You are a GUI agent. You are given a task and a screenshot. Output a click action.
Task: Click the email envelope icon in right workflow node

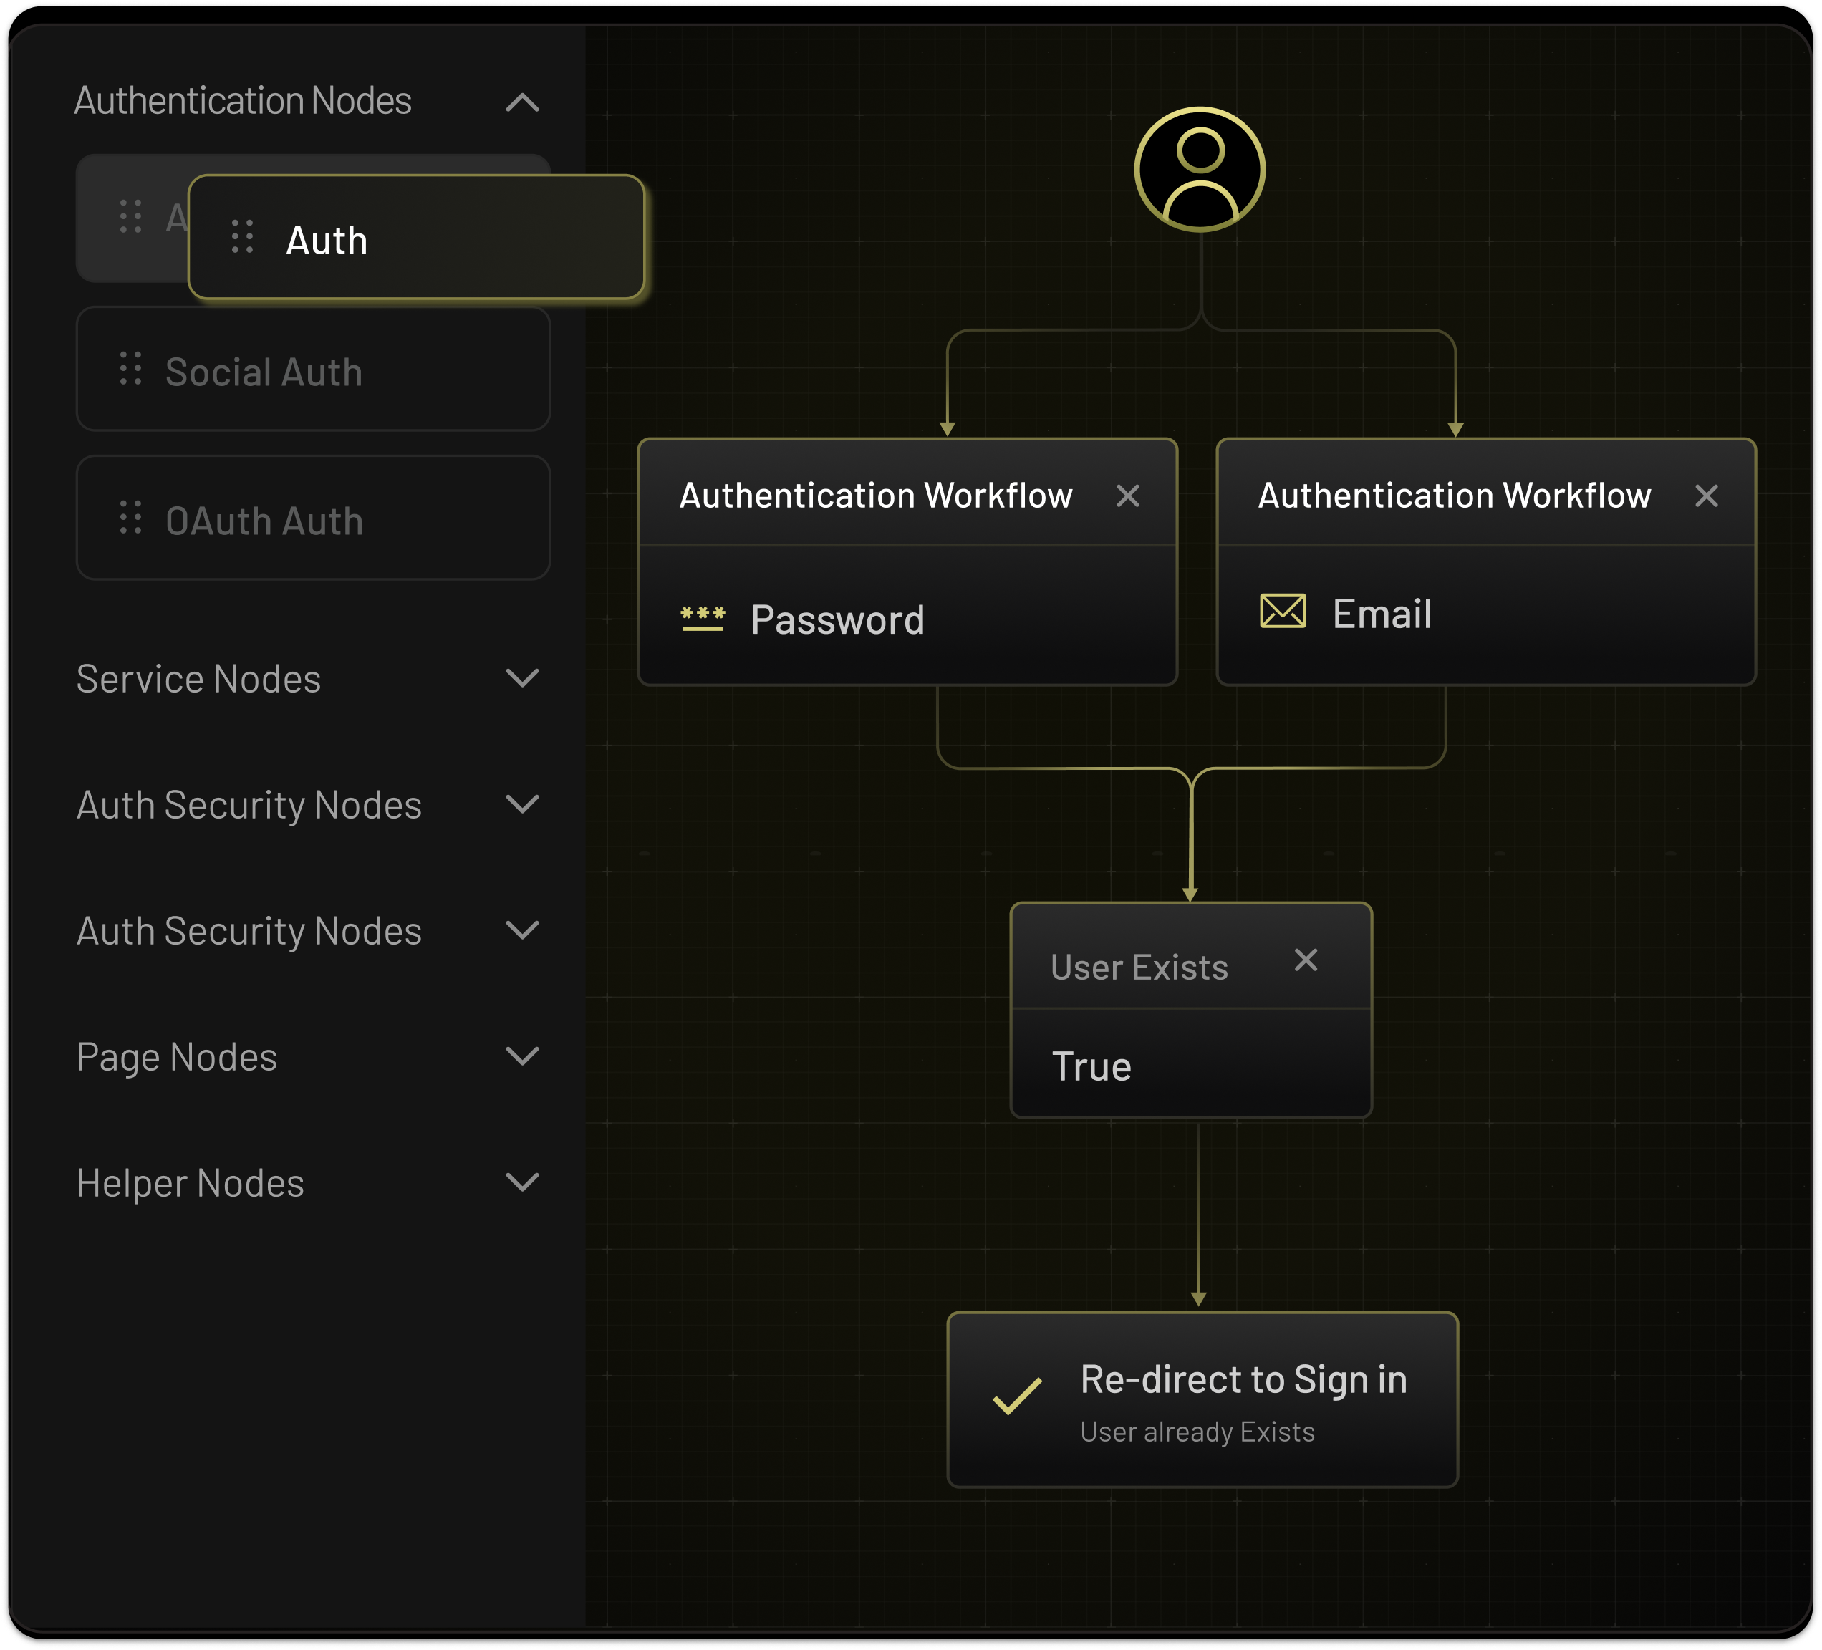[1284, 611]
